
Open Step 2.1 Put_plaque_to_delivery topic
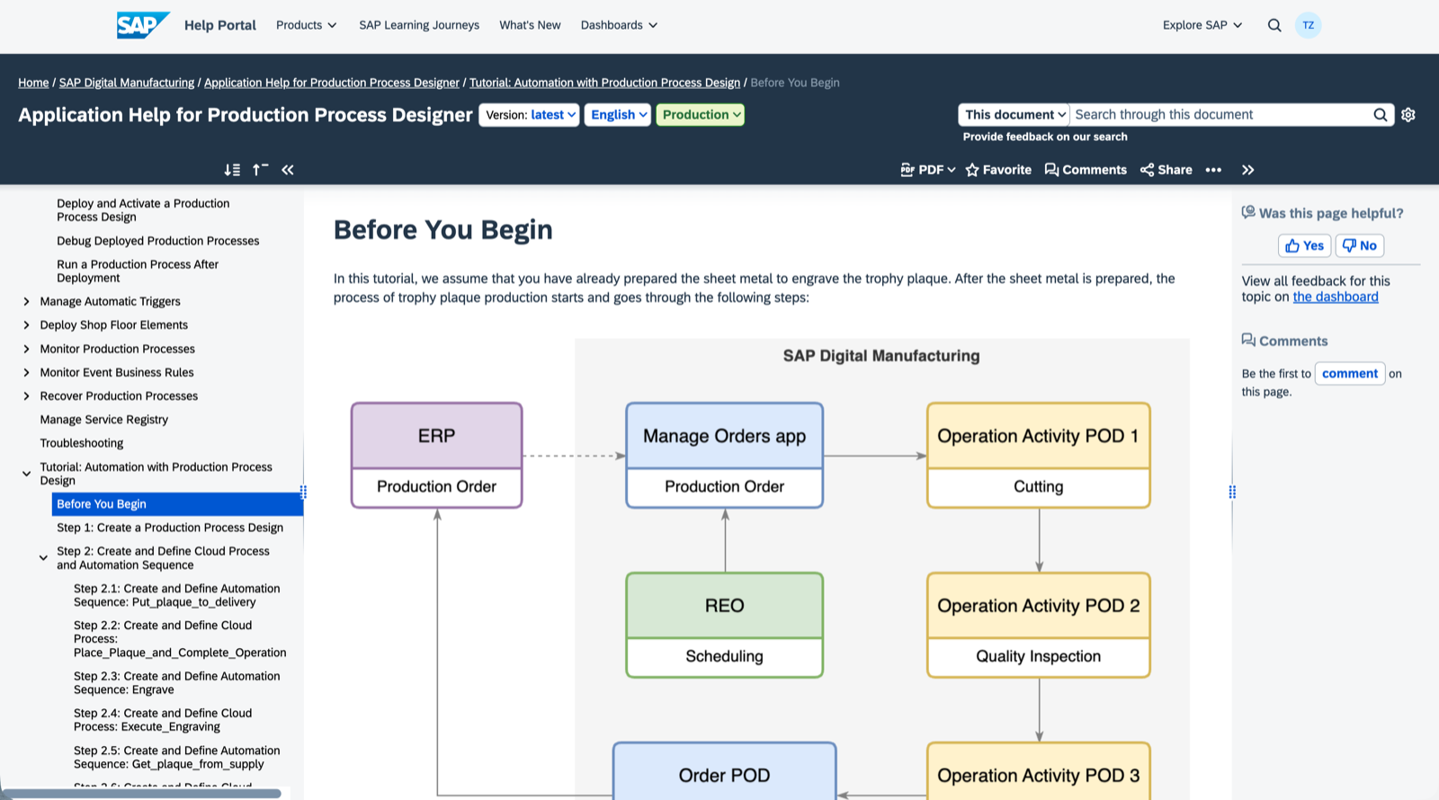pos(177,595)
